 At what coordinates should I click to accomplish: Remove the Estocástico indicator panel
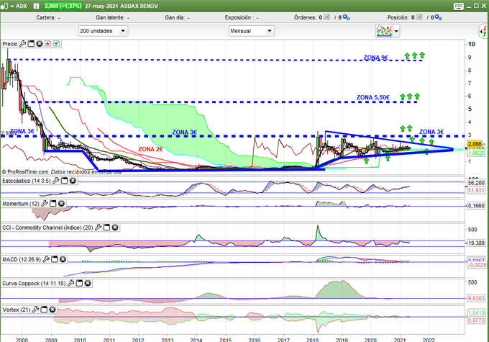pos(73,181)
